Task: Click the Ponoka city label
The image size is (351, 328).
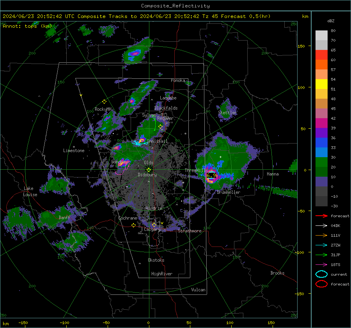Action: pos(178,80)
